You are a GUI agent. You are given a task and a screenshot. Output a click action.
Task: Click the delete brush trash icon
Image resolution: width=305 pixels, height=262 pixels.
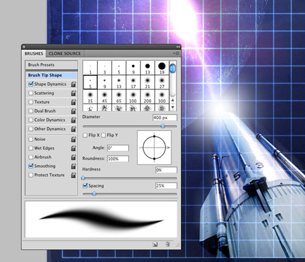click(167, 244)
